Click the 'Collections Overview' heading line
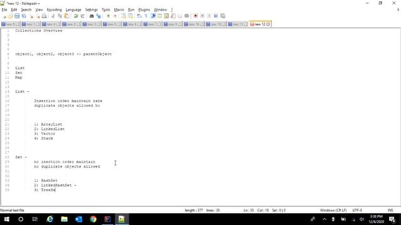 pyautogui.click(x=39, y=31)
